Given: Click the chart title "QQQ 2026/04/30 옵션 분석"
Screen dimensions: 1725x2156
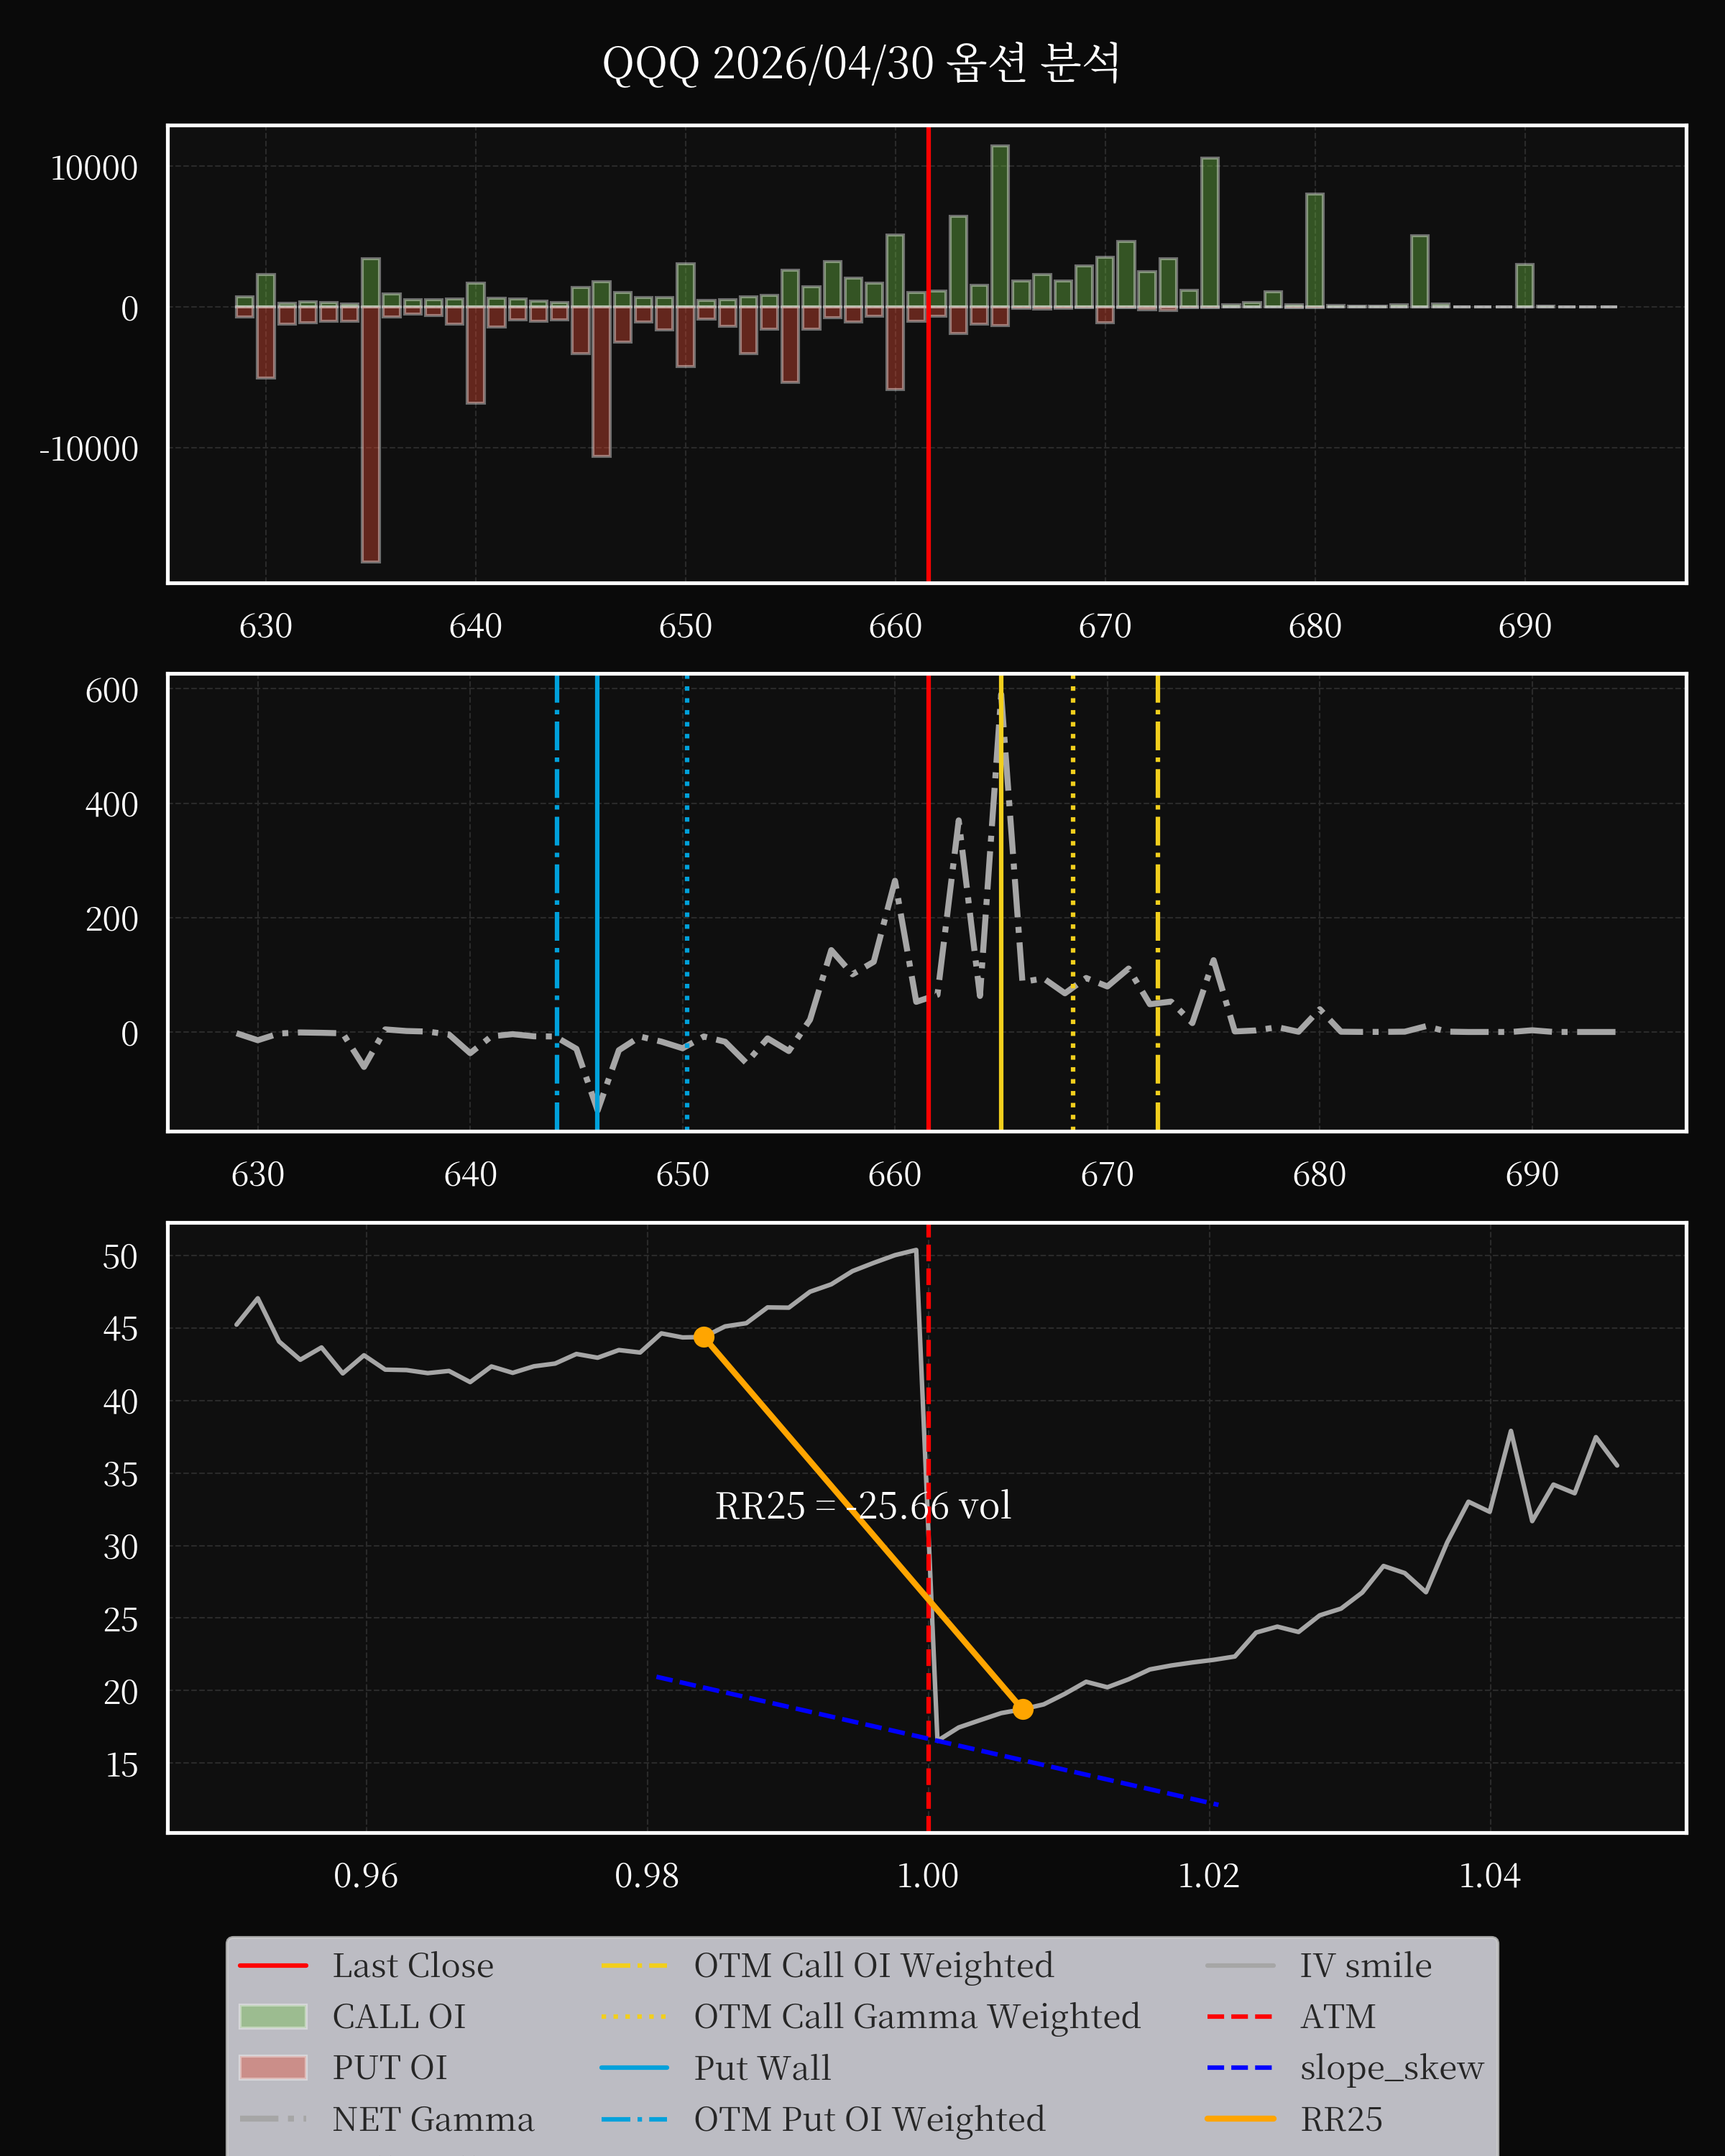Looking at the screenshot, I should tap(861, 64).
